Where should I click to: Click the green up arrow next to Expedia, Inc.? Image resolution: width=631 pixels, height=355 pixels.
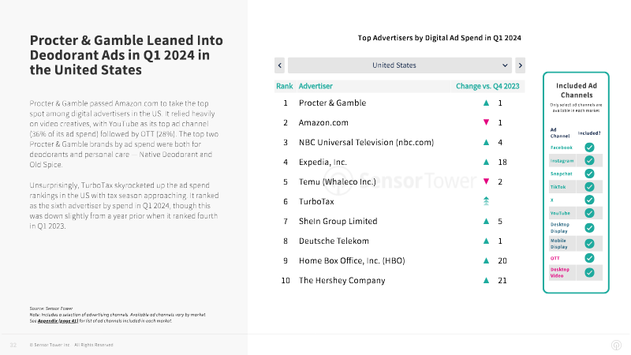tap(486, 163)
